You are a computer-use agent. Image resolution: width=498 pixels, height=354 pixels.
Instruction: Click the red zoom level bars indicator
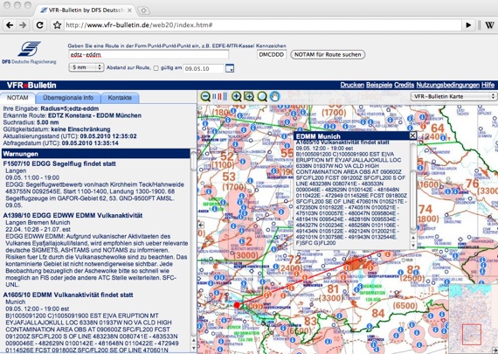coord(220,96)
